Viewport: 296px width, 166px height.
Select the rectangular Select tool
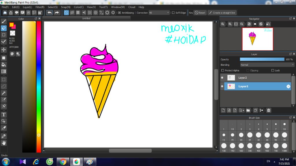click(x=3, y=80)
